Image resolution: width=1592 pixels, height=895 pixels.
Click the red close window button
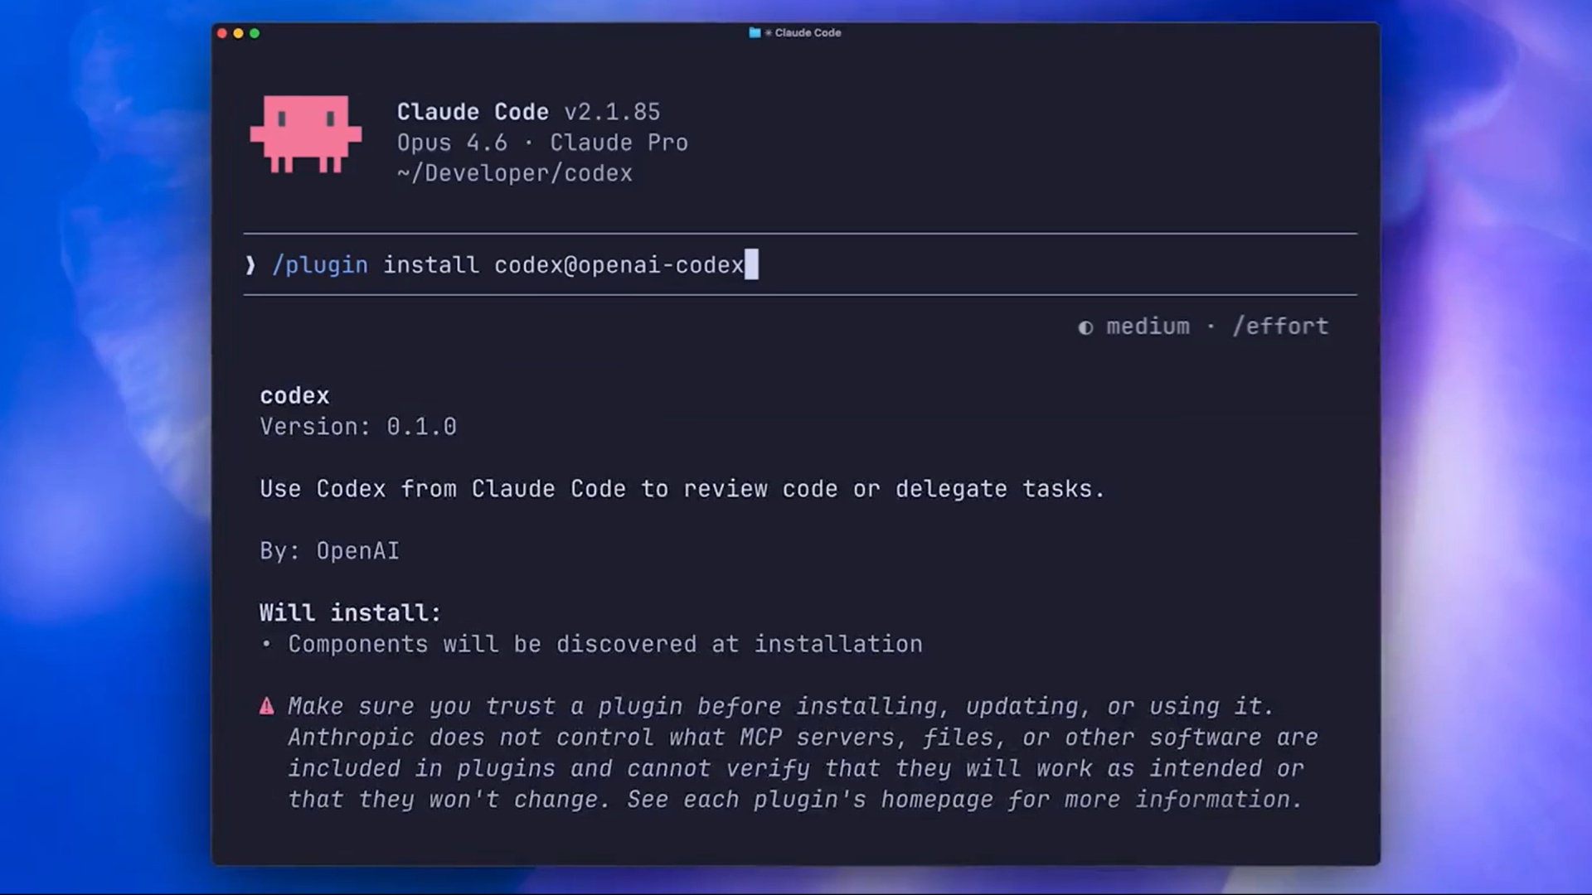222,33
